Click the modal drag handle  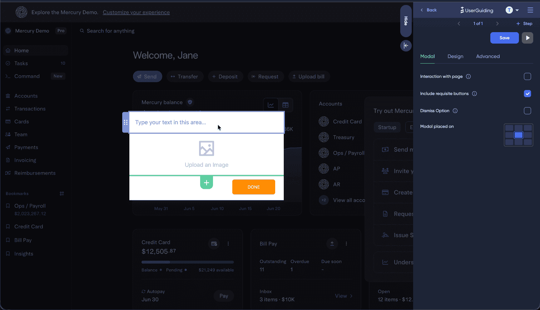(x=125, y=122)
